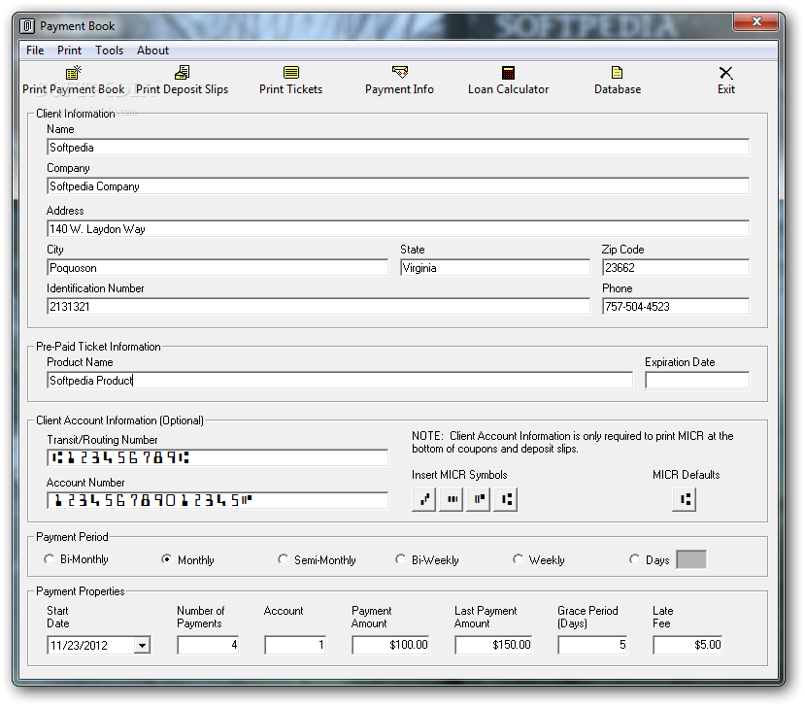
Task: Click the Identification Number field
Action: coord(319,307)
